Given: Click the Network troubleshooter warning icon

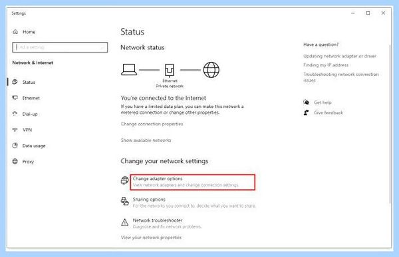Looking at the screenshot, I should pos(125,222).
